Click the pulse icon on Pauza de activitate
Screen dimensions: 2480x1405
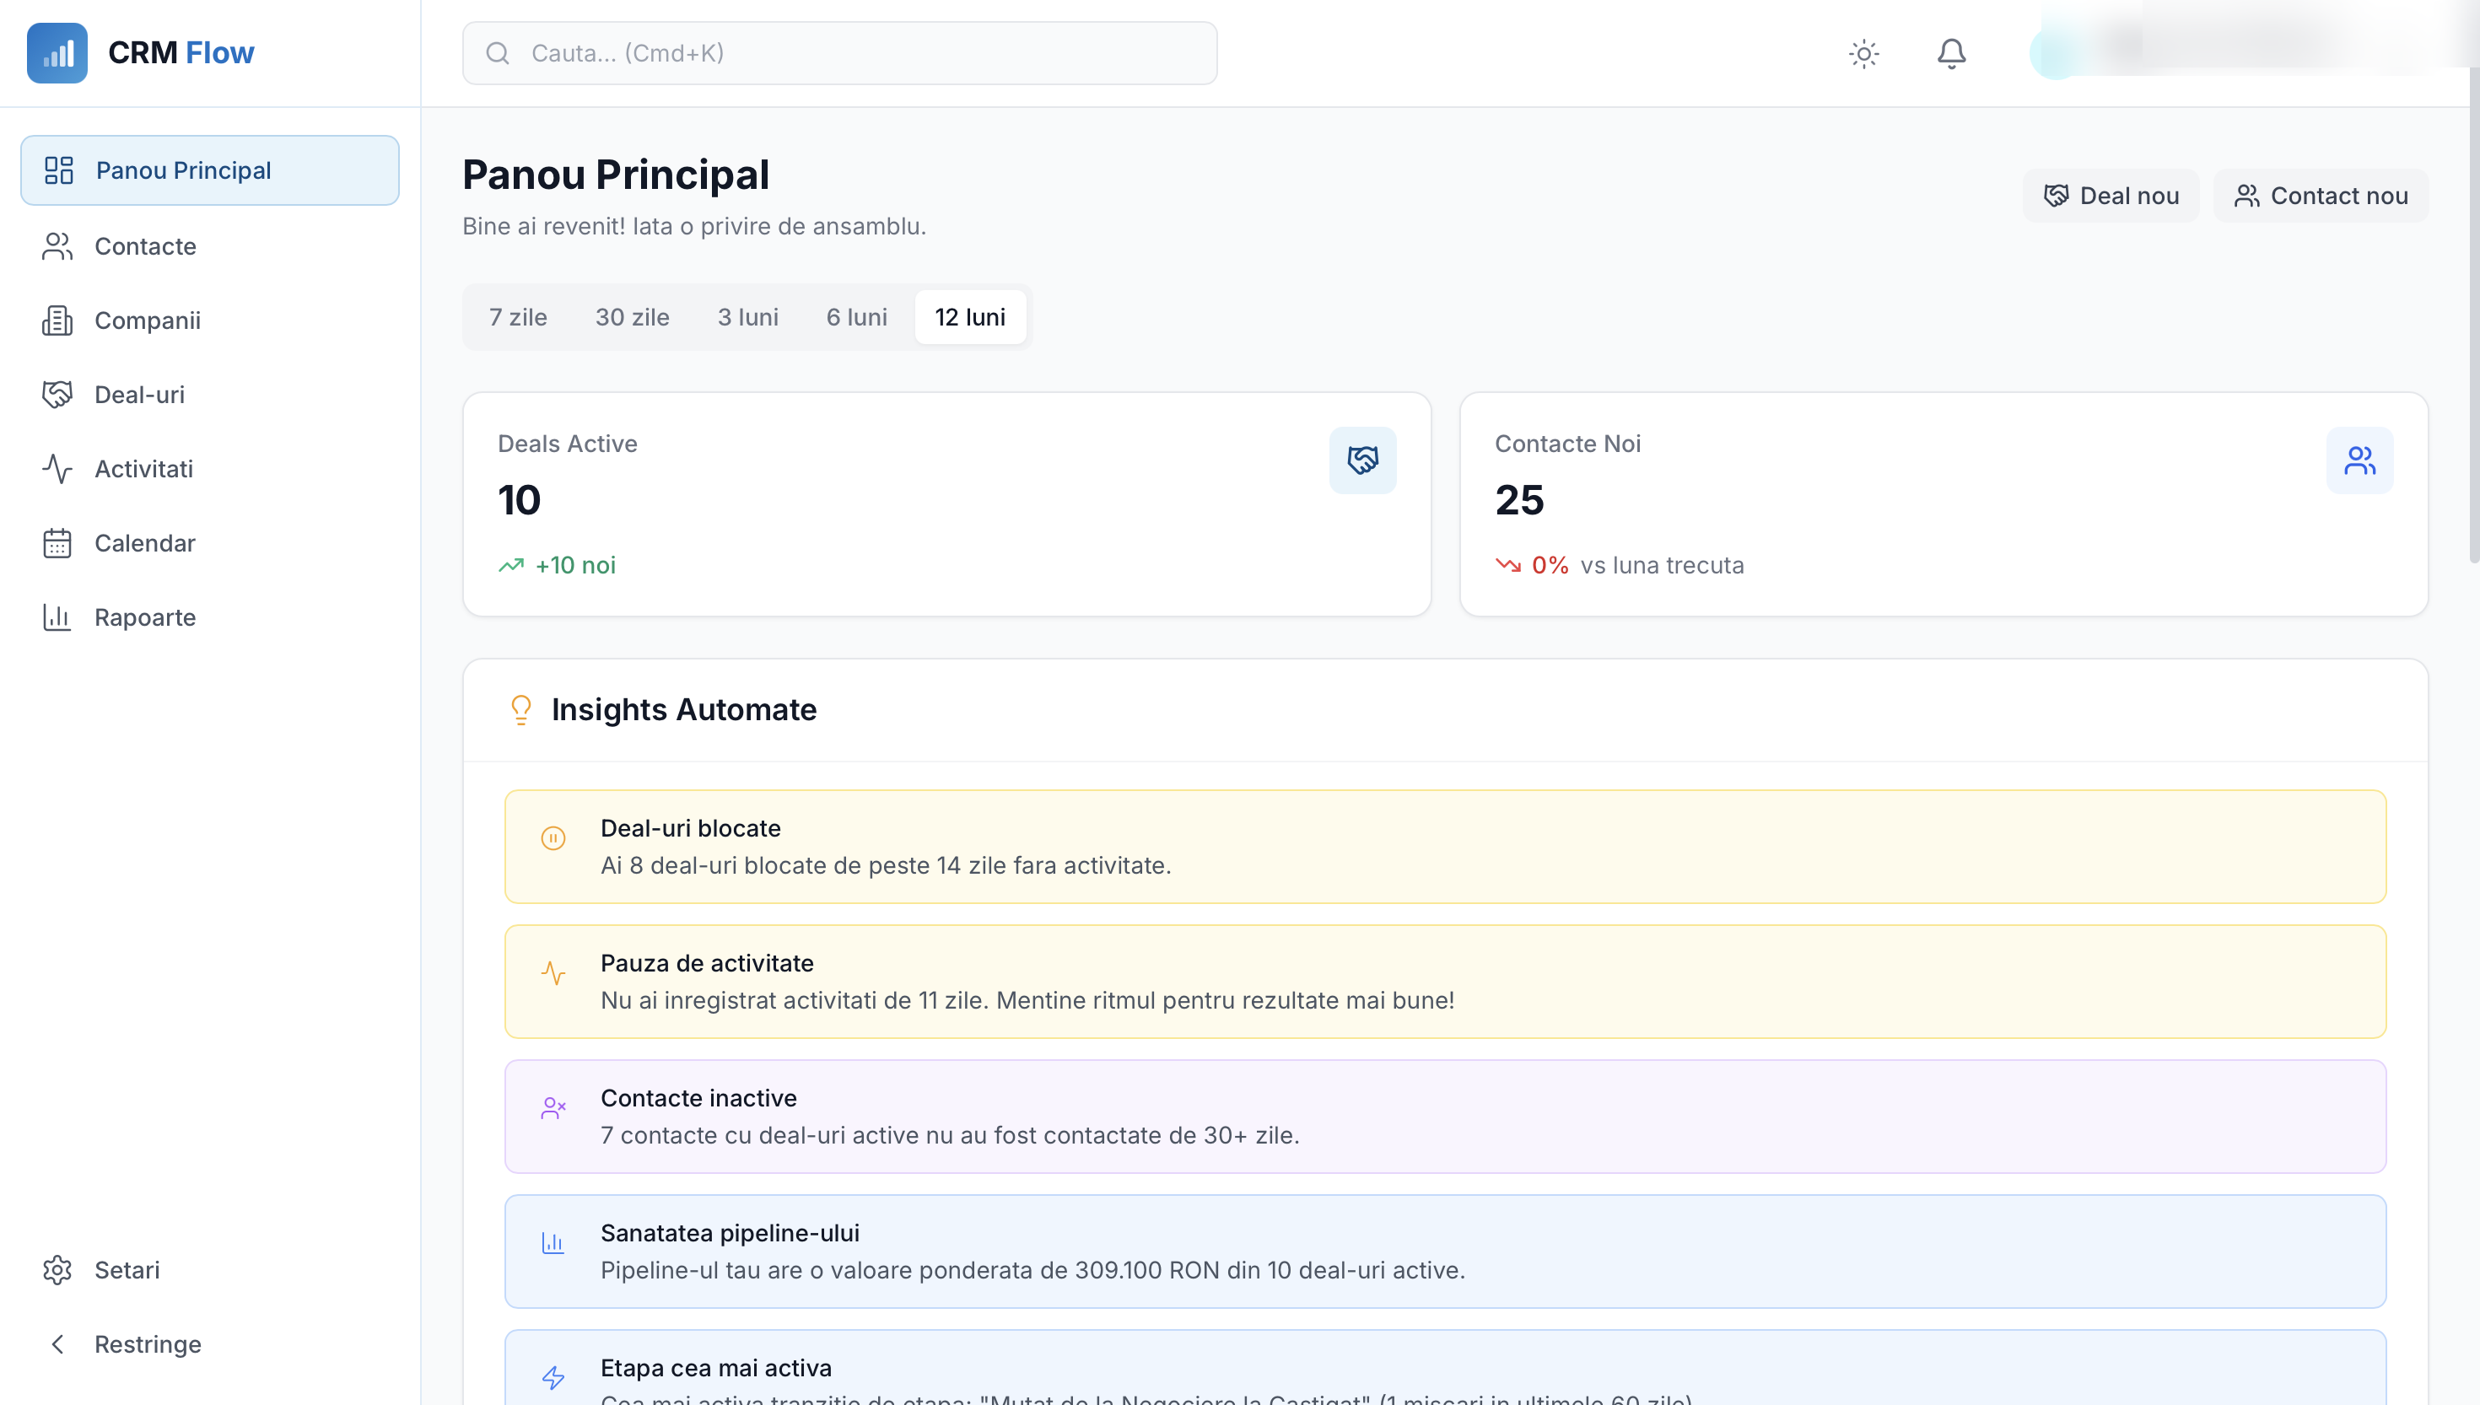(x=553, y=972)
